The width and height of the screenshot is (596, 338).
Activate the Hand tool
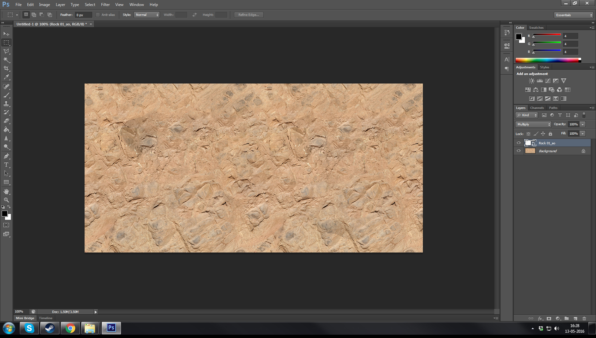pos(6,191)
